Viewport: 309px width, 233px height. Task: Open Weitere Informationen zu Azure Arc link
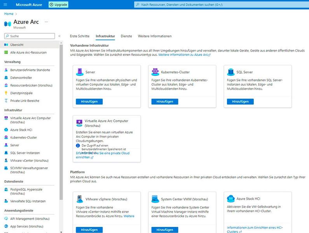click(184, 55)
